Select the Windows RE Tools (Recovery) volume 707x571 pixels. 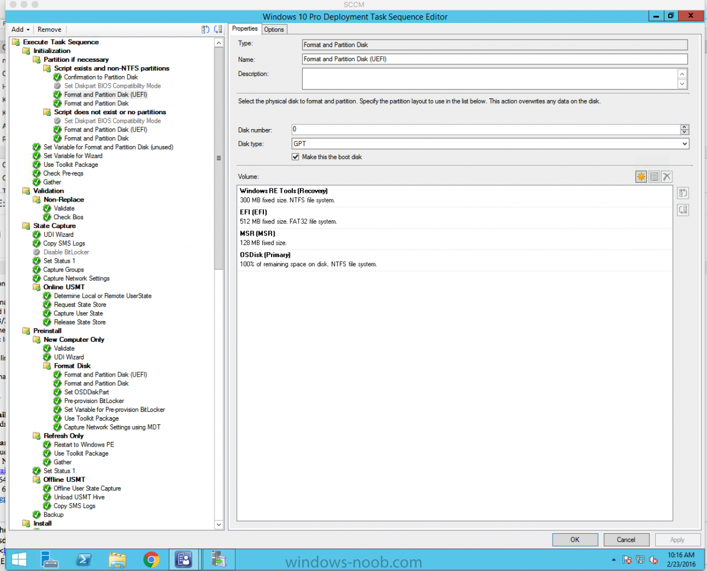[x=455, y=196]
